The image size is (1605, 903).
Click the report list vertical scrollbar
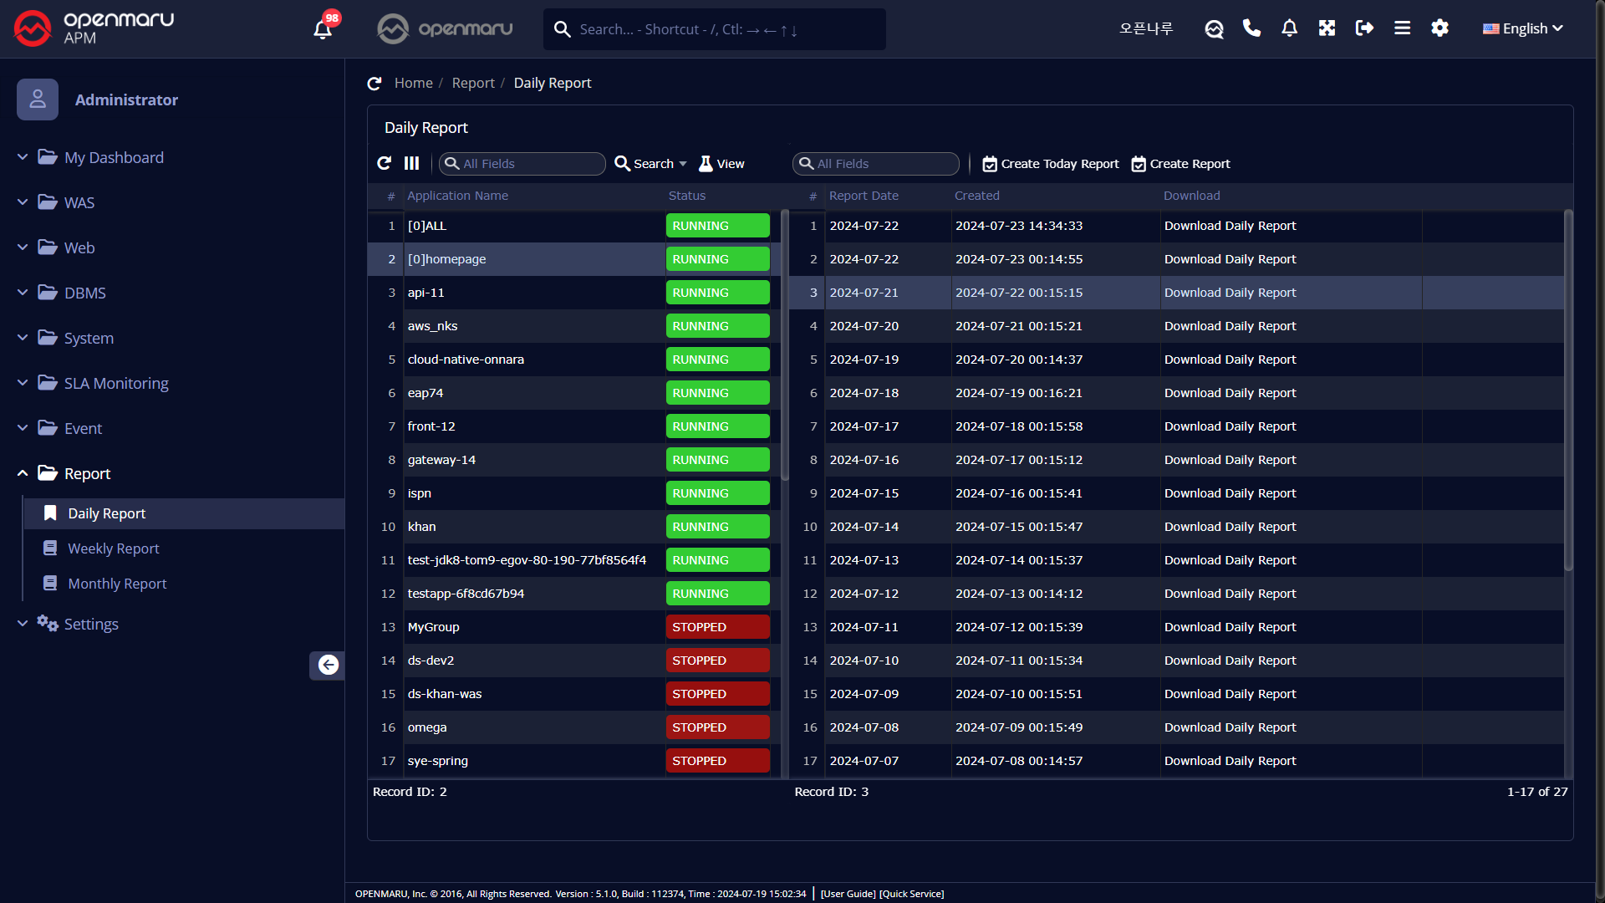(1568, 389)
